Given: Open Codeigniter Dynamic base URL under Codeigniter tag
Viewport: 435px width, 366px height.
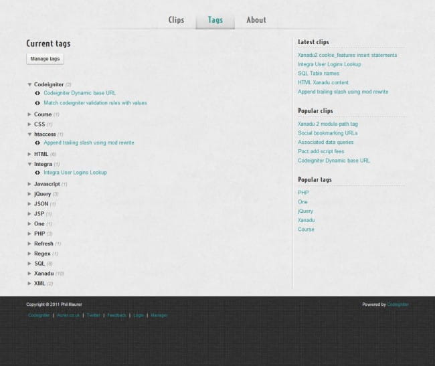Looking at the screenshot, I should coord(80,93).
